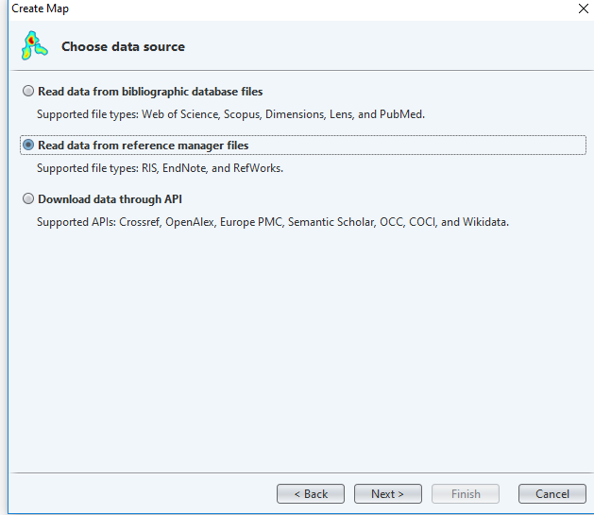Image resolution: width=594 pixels, height=515 pixels.
Task: Click text listing RIS, EndNote, RefWorks types
Action: tap(160, 168)
